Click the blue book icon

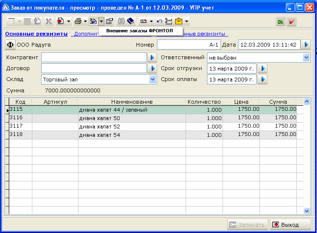(131, 21)
